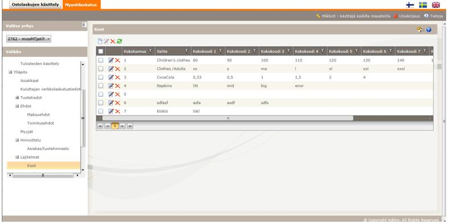The width and height of the screenshot is (449, 224).
Task: Check the Napkins row checkbox
Action: (x=100, y=86)
